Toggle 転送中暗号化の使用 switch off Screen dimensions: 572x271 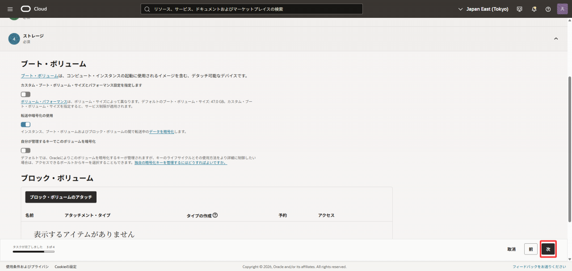coord(25,125)
